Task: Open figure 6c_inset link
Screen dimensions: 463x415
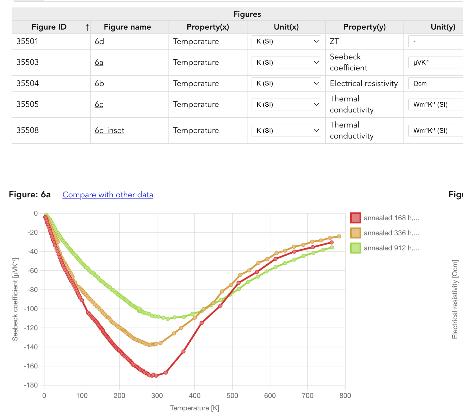Action: [110, 130]
